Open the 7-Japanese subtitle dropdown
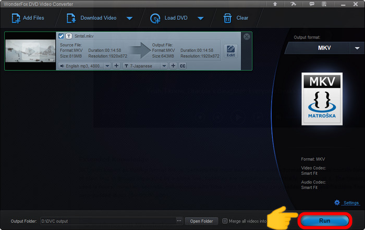The height and width of the screenshot is (230, 365). (164, 66)
